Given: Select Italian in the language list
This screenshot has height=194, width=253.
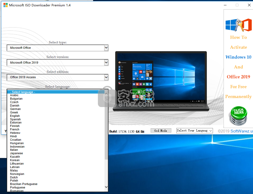Looking at the screenshot, I should coord(14,150).
